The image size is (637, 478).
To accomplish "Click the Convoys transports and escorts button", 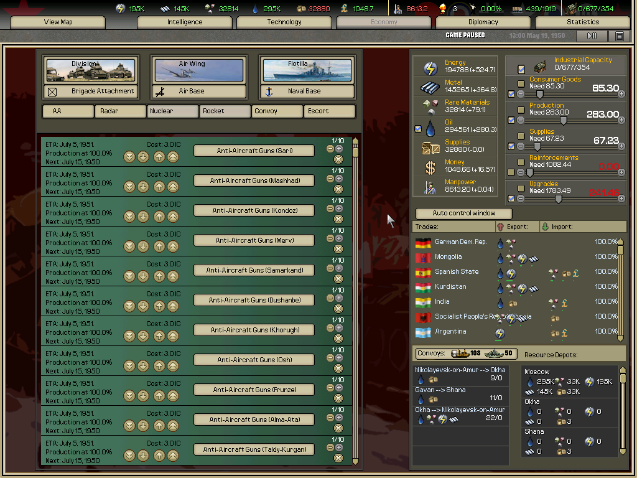I will pos(467,354).
